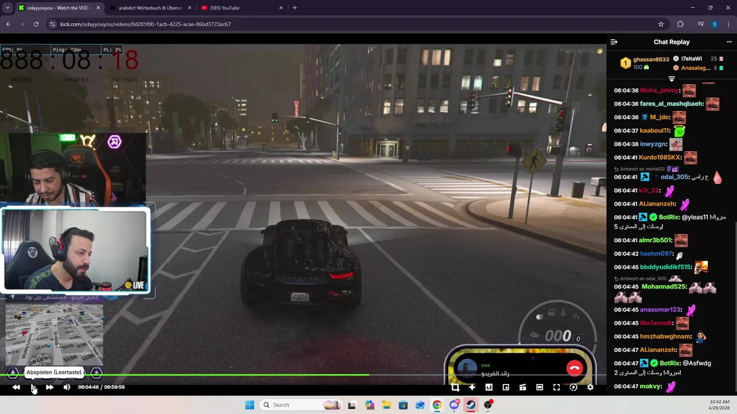737x414 pixels.
Task: Collapse the Chat Replay panel arrow icon
Action: tap(614, 42)
